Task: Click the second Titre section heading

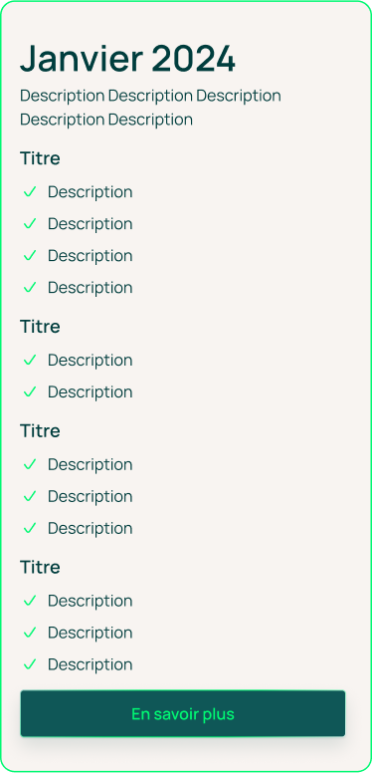Action: (40, 327)
